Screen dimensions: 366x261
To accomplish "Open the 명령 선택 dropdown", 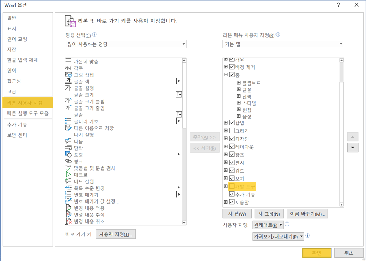I will coord(126,44).
